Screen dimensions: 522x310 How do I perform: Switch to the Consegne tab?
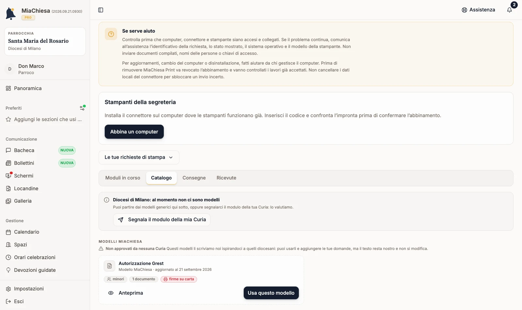pos(194,178)
